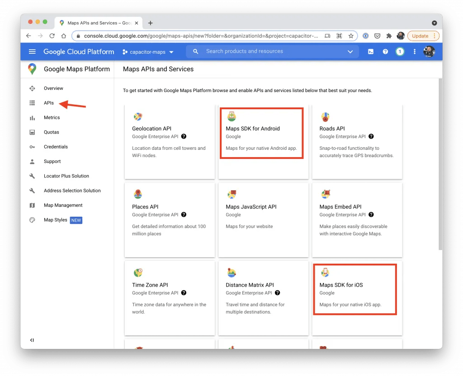This screenshot has width=463, height=376.
Task: Open the search products dropdown chevron
Action: [350, 51]
